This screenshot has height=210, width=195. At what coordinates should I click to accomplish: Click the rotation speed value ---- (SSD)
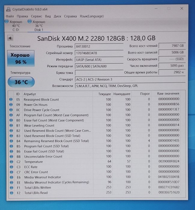point(172,59)
